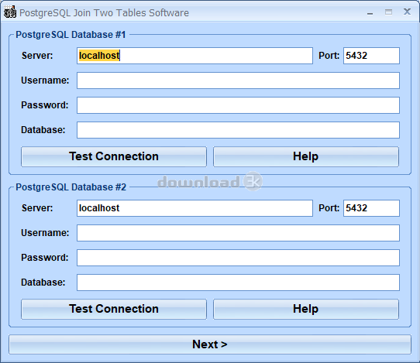Test Connection for PostgreSQL Database #2
420x363 pixels.
coord(114,309)
